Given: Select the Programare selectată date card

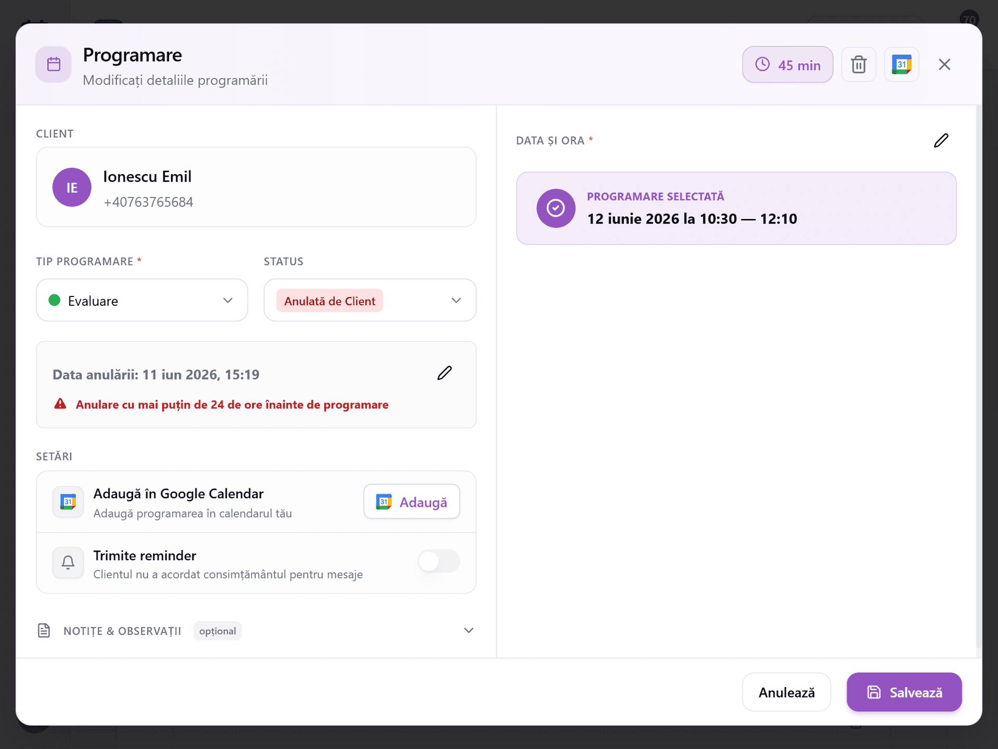Looking at the screenshot, I should (x=736, y=208).
